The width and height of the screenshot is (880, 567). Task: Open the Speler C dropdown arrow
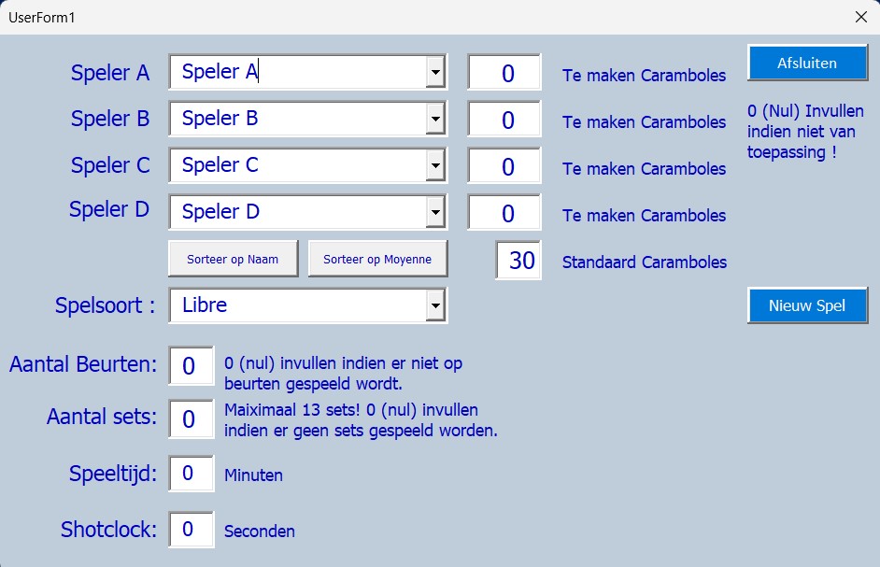tap(434, 165)
